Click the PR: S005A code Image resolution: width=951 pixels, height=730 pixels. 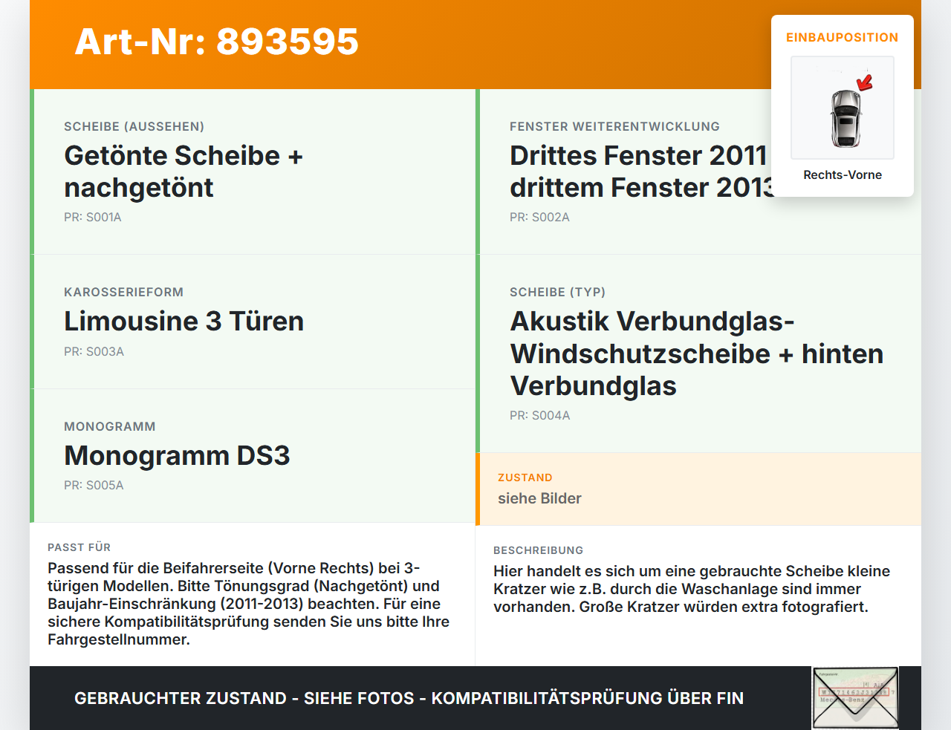[x=94, y=485]
